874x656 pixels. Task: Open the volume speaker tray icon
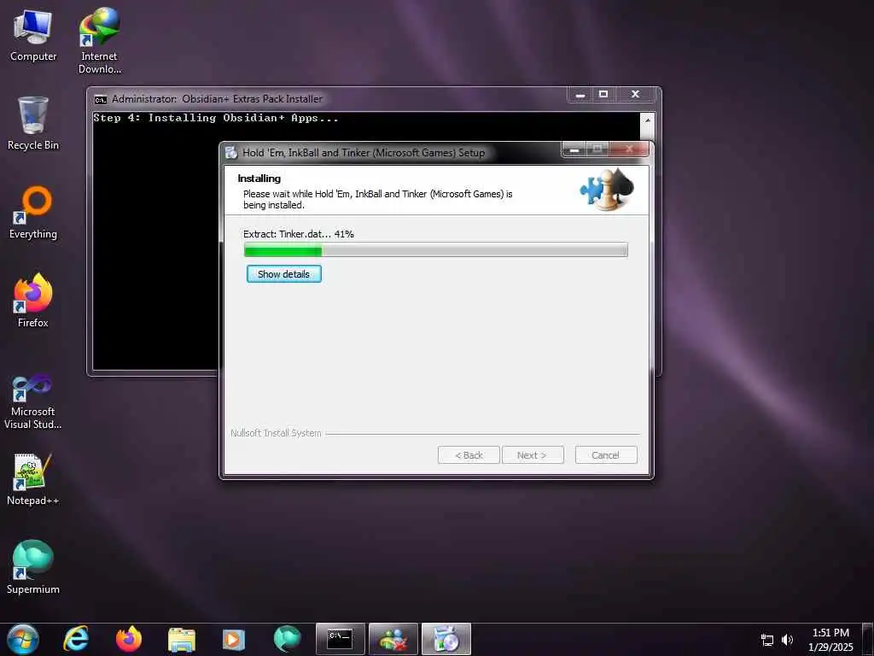click(x=787, y=640)
